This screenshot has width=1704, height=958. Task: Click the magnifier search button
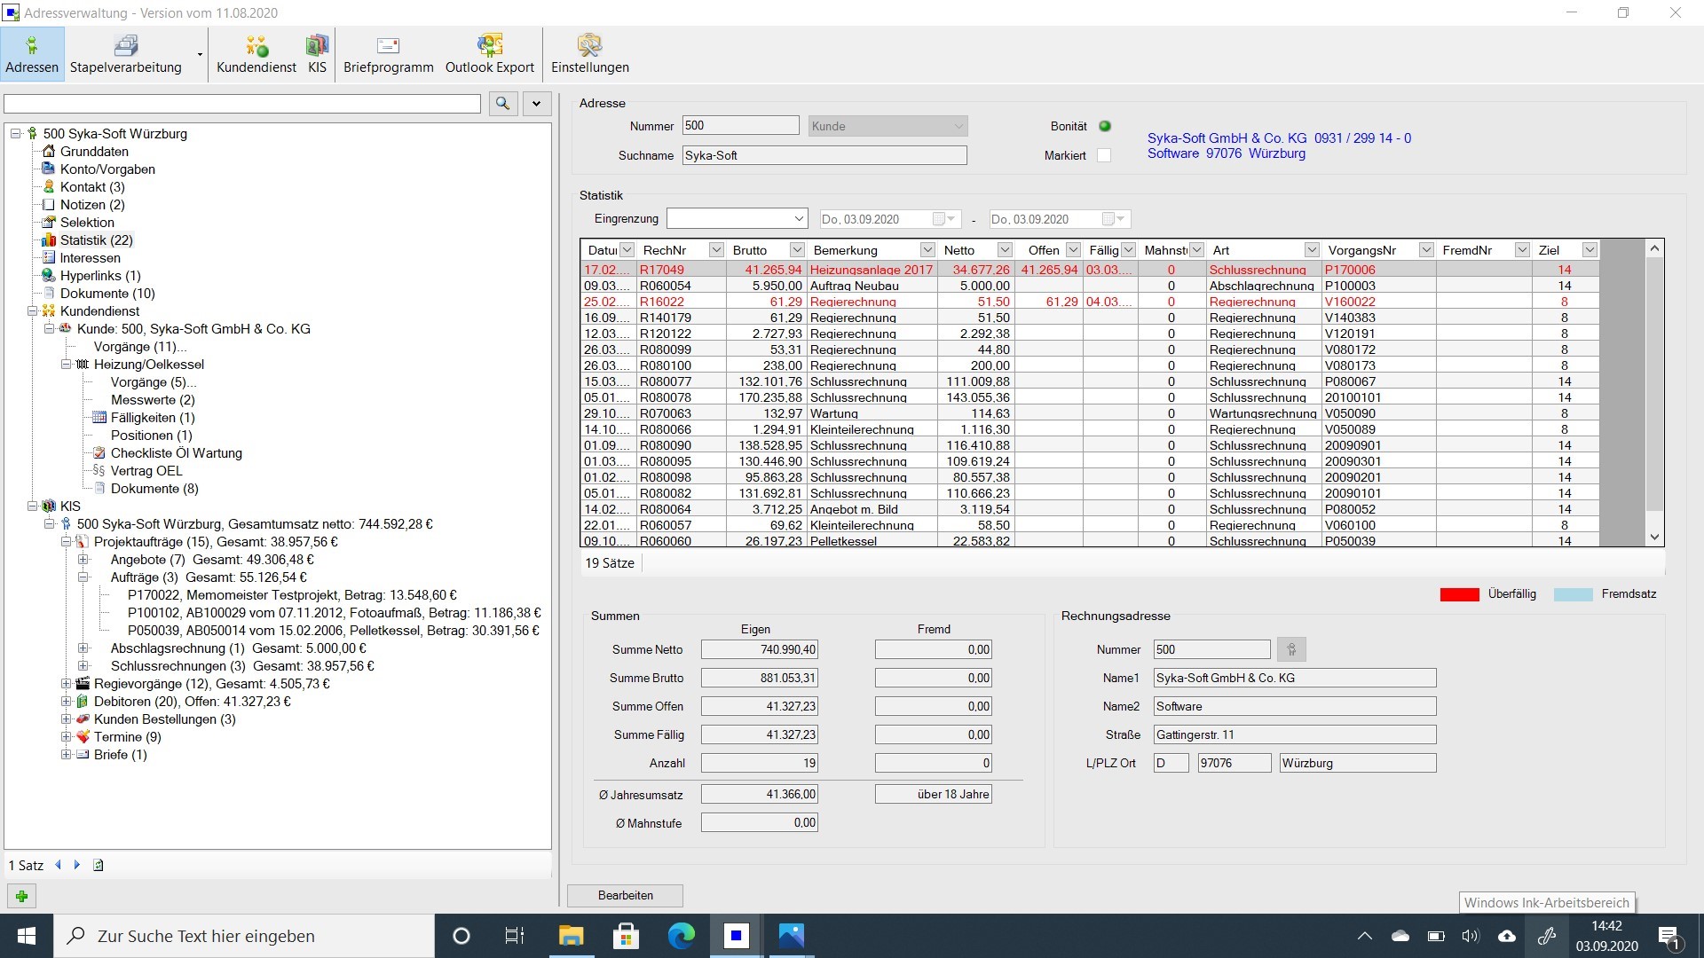[503, 104]
